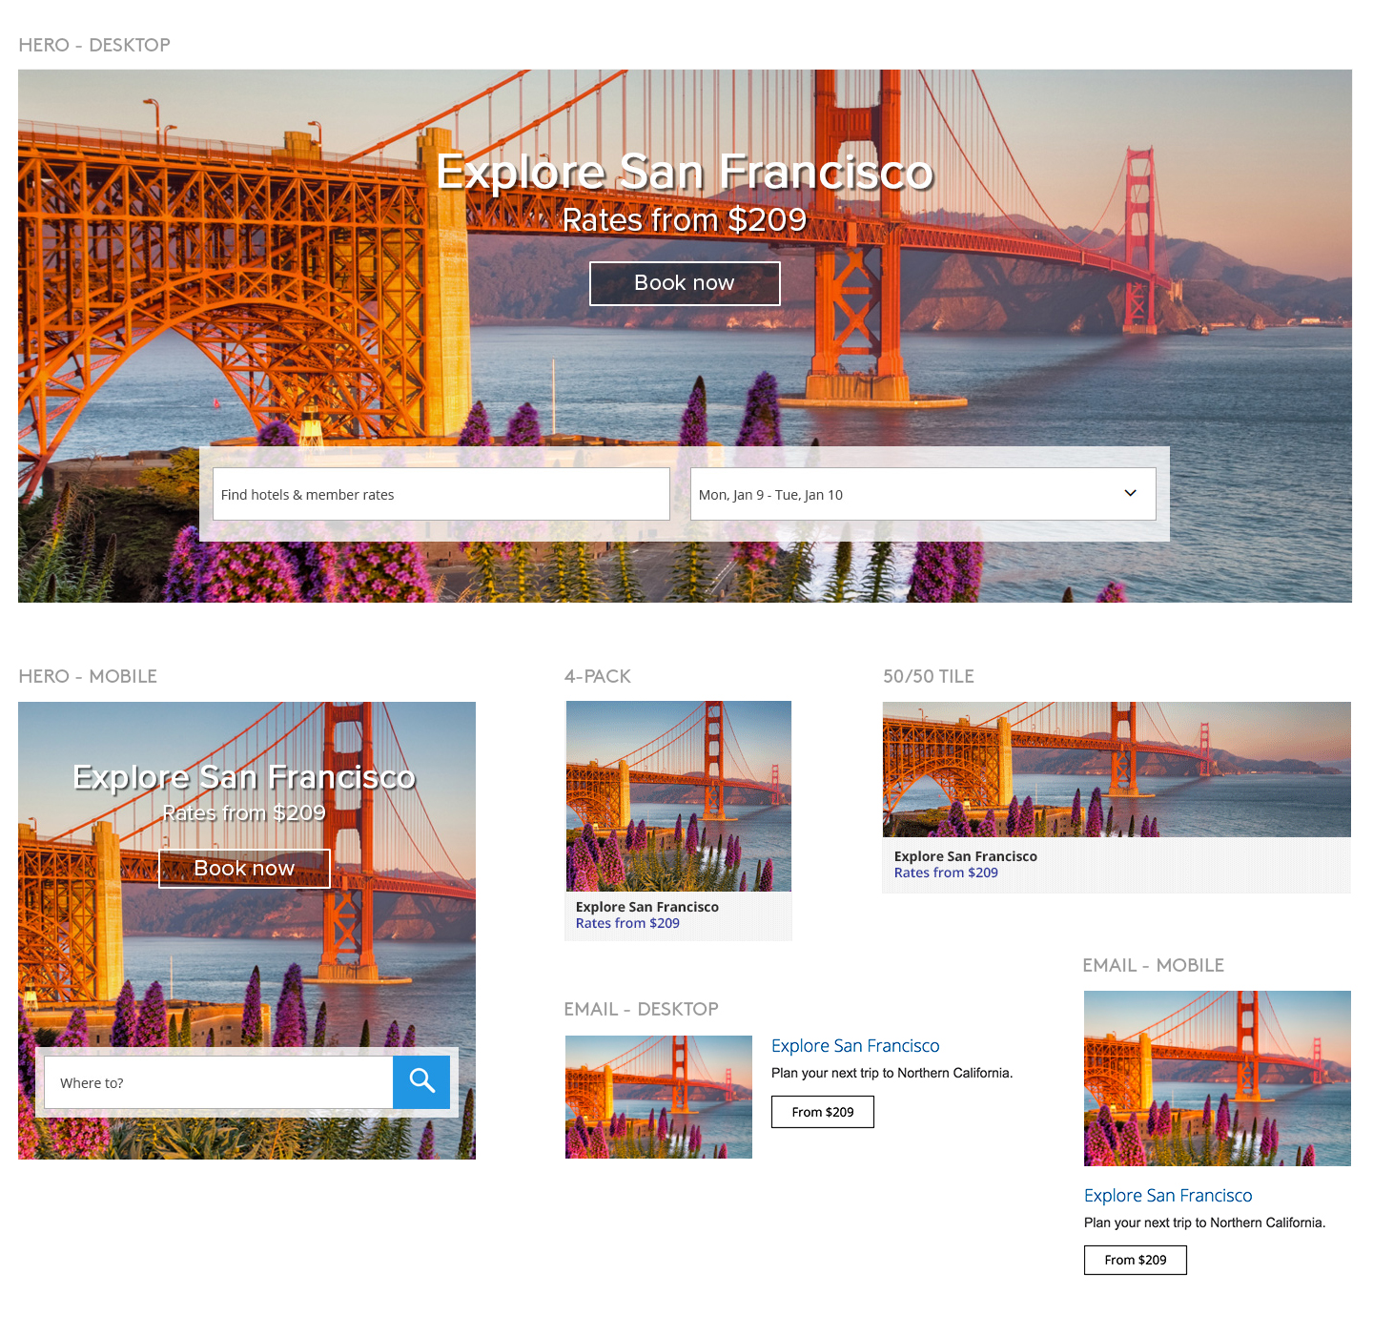Screen dimensions: 1373x1335
Task: Click the 4-Pack Explore San Francisco title
Action: click(x=646, y=907)
